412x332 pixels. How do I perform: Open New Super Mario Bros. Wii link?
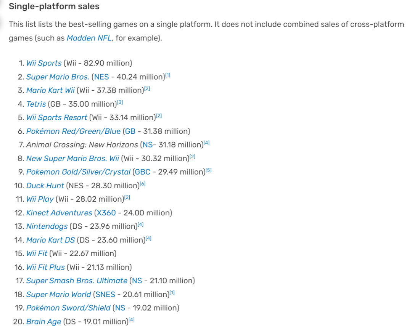point(72,159)
